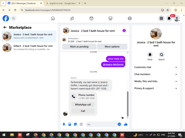185x138 pixels.
Task: Search in conversation with the Search icon
Action: [x=161, y=55]
